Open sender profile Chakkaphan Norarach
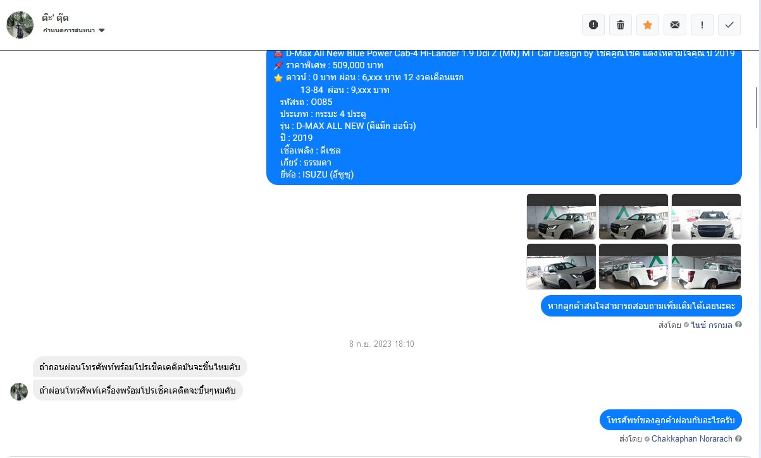Image resolution: width=761 pixels, height=458 pixels. tap(692, 439)
